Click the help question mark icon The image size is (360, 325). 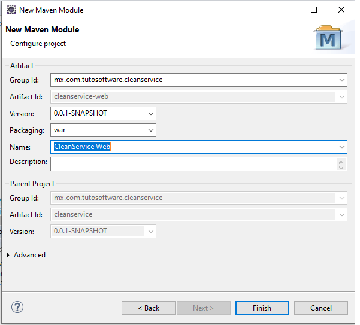point(17,307)
